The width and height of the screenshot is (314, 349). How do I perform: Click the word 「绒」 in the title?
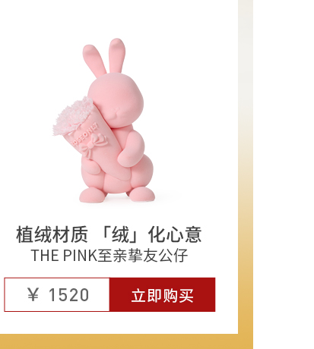click(121, 234)
